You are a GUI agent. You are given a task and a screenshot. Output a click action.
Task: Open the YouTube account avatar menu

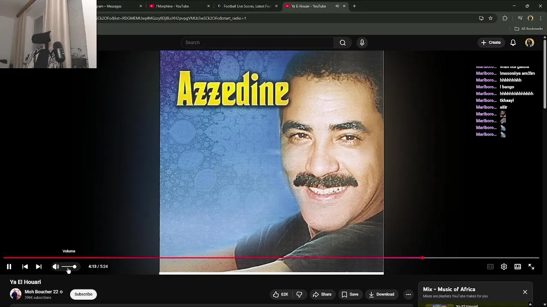(529, 43)
